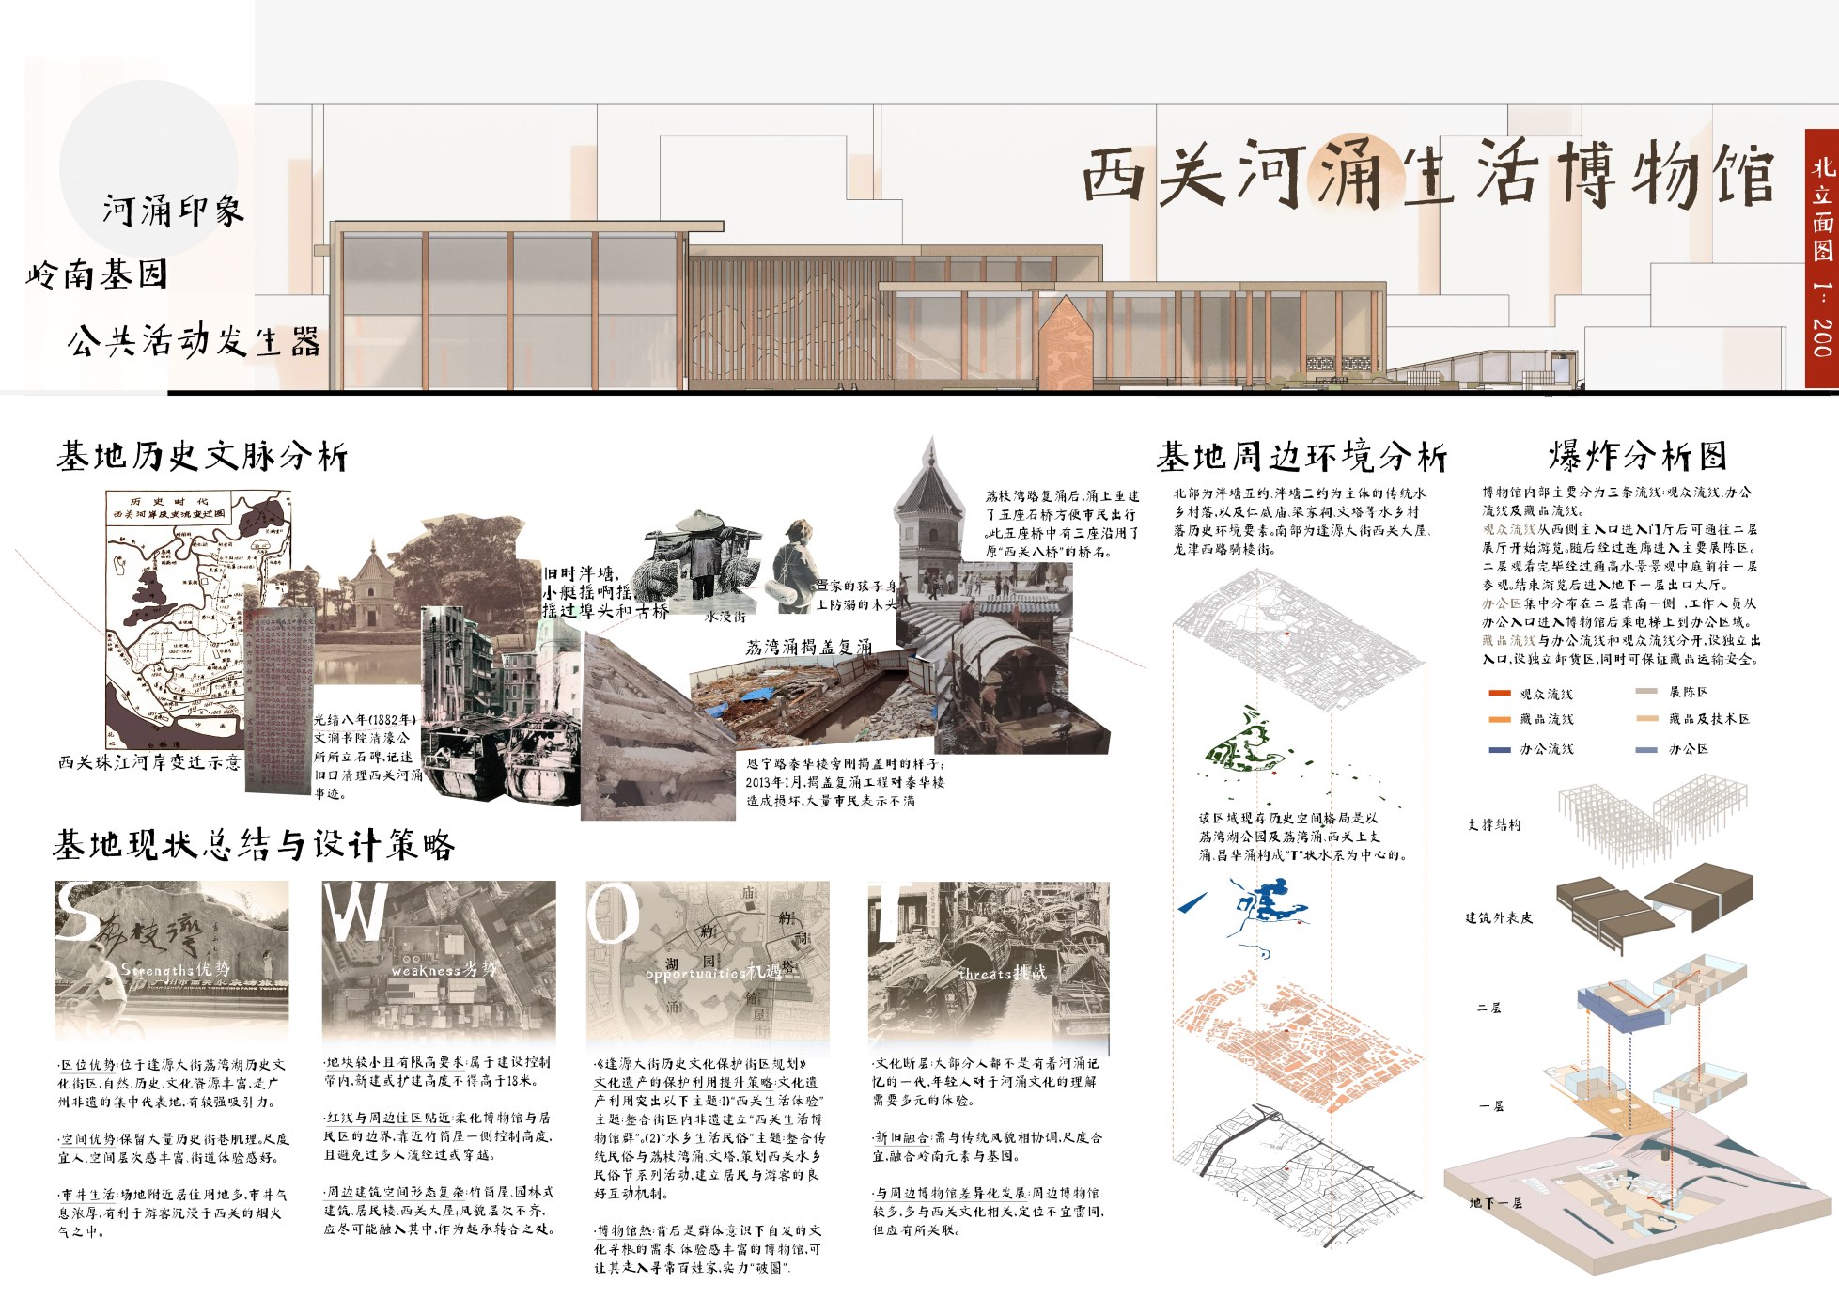
Task: Select the 岭南基因 slogan text
Action: coord(98,274)
